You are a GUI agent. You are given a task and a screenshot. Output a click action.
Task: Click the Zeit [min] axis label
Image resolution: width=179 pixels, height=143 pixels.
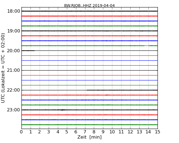pos(89,137)
